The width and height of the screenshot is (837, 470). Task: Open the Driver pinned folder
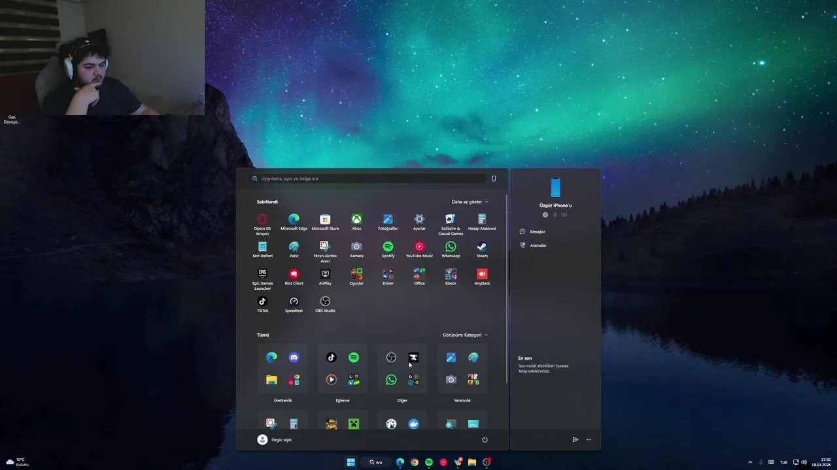pos(388,277)
